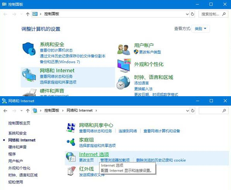The width and height of the screenshot is (231, 190).
Task: Select 系统和安全 in sidebar
Action: (17, 133)
